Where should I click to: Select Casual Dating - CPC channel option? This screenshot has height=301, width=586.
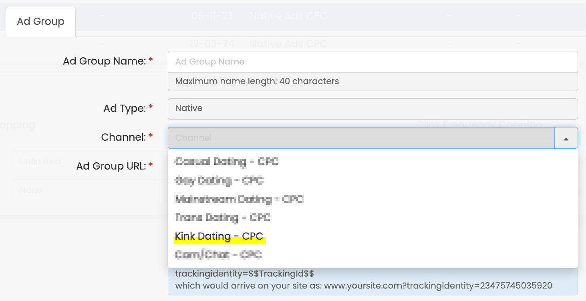(227, 162)
